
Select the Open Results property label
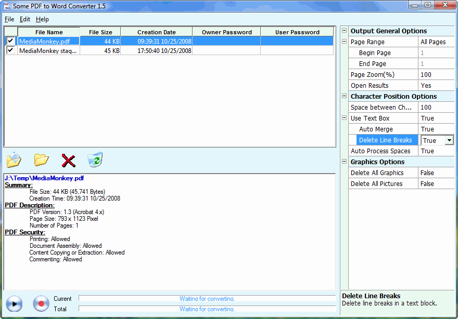click(x=370, y=85)
